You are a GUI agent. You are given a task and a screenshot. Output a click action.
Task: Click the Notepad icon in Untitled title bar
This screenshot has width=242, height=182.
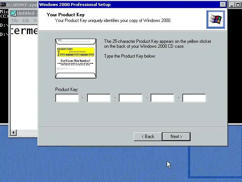click(x=14, y=13)
